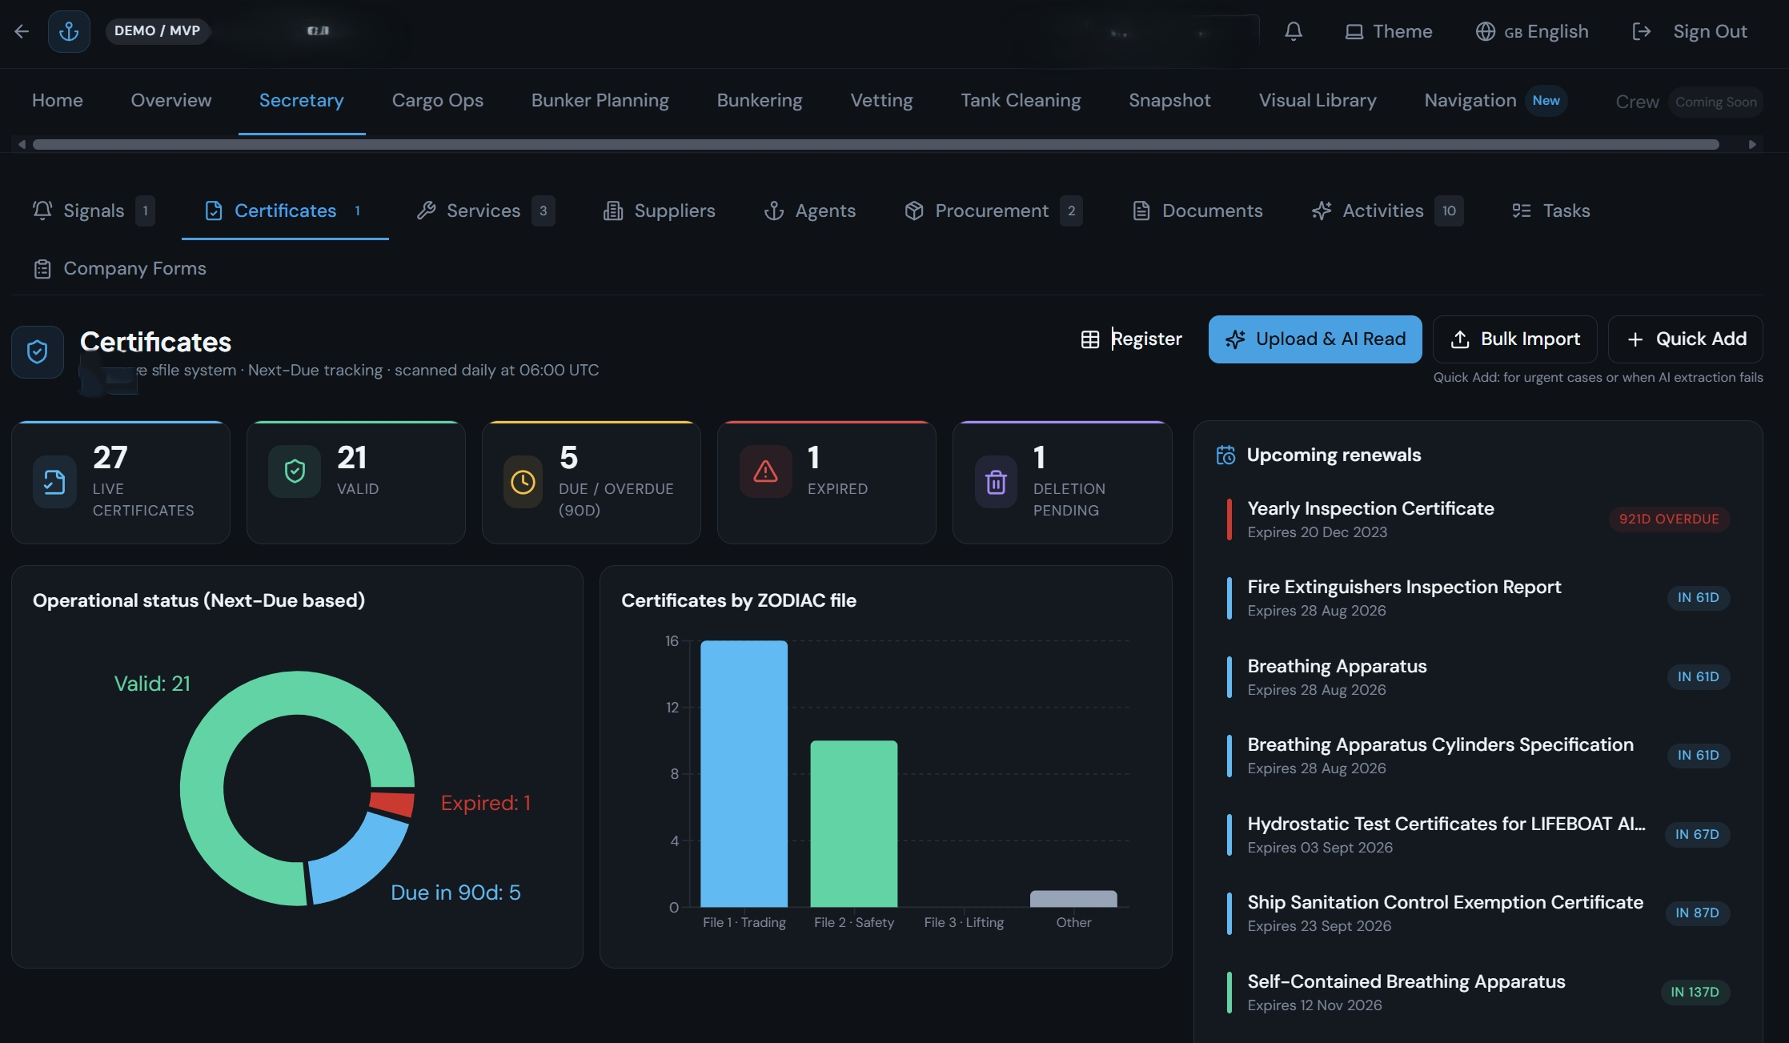The width and height of the screenshot is (1789, 1043).
Task: Select the Certificates sub-tab
Action: click(x=285, y=211)
